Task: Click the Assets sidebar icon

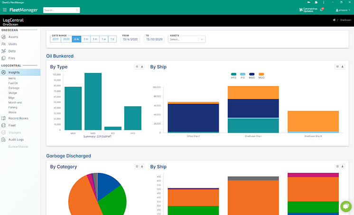Action: tap(4, 37)
